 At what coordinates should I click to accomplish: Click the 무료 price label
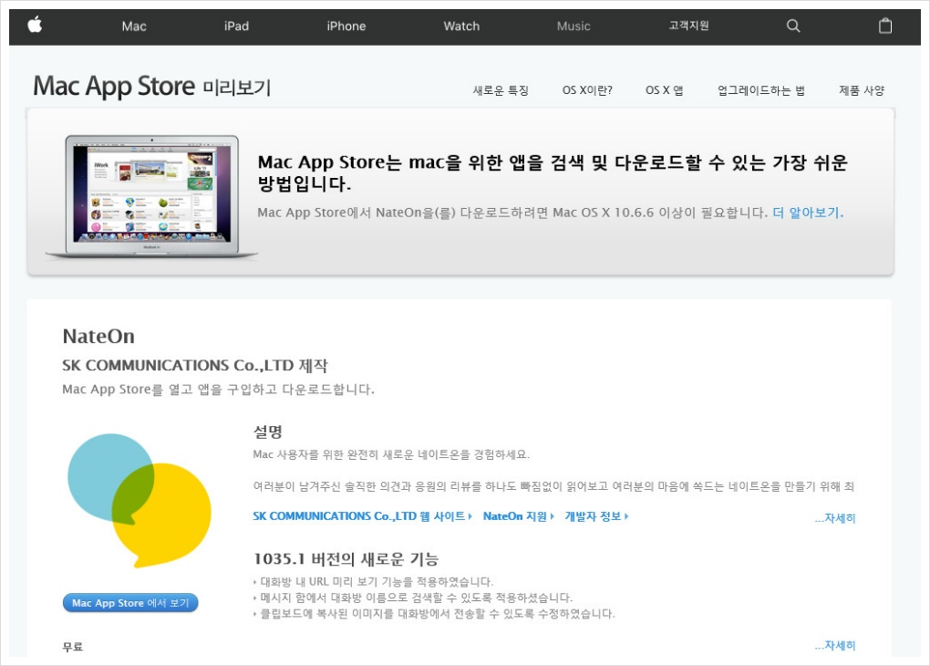click(73, 647)
